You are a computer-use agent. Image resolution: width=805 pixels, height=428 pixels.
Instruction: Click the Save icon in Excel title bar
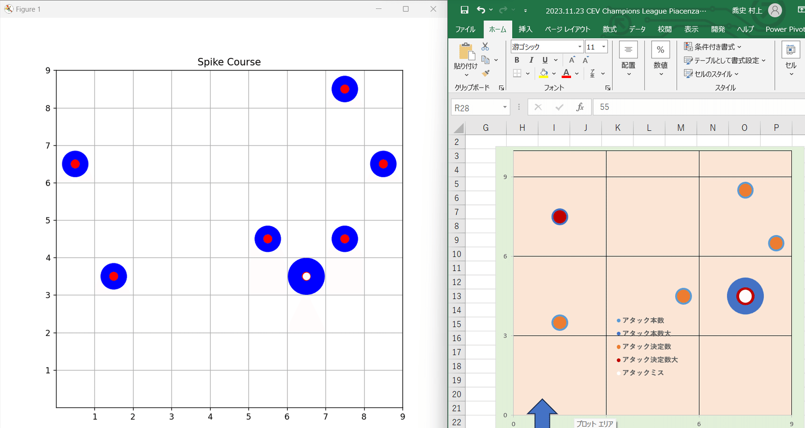pos(464,10)
